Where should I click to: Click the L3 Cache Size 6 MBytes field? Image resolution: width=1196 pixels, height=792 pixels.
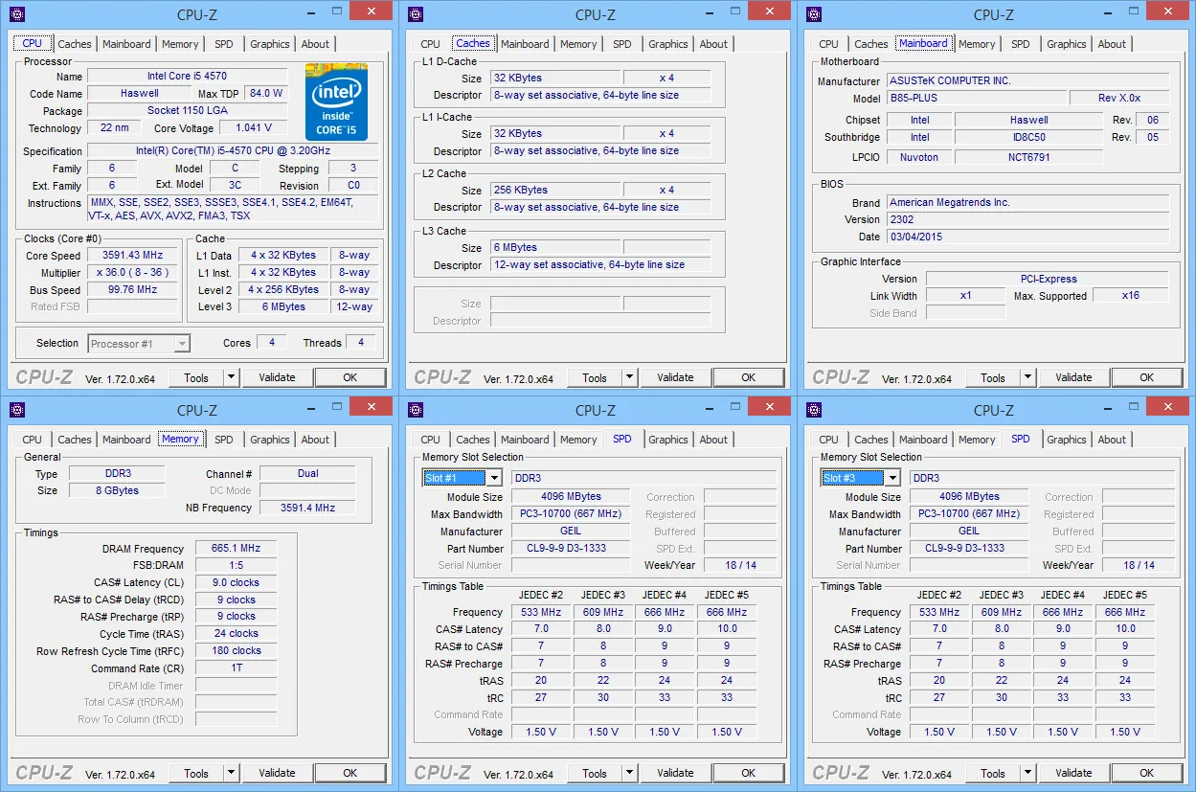click(x=555, y=247)
